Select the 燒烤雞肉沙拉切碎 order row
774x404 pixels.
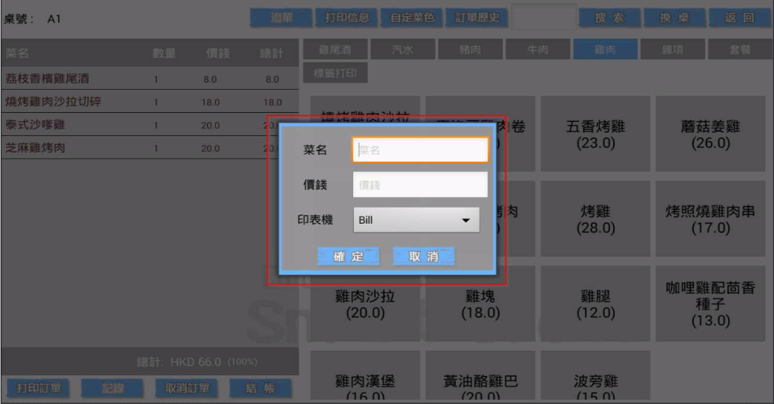tap(150, 102)
